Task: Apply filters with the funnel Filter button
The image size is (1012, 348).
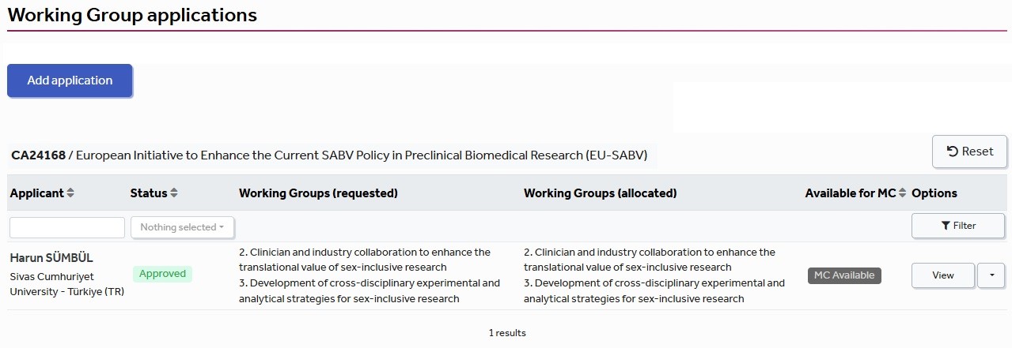Action: (x=958, y=226)
